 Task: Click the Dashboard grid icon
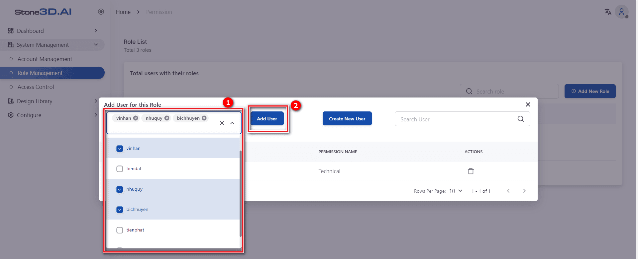11,31
